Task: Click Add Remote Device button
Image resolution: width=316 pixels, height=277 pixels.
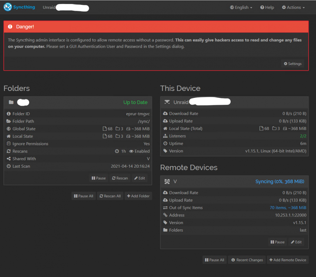Action: coord(288,260)
